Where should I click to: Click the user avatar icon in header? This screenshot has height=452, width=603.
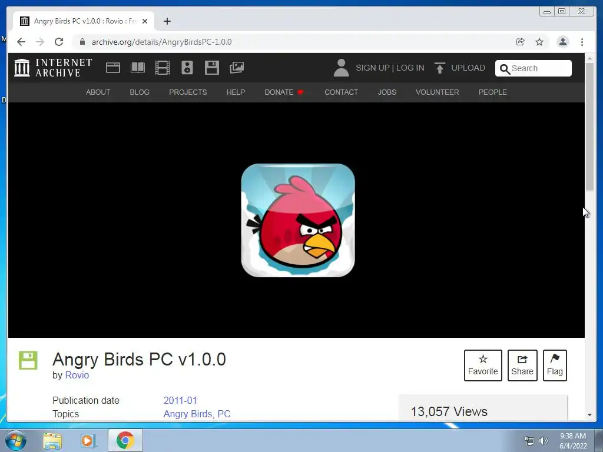(x=341, y=68)
